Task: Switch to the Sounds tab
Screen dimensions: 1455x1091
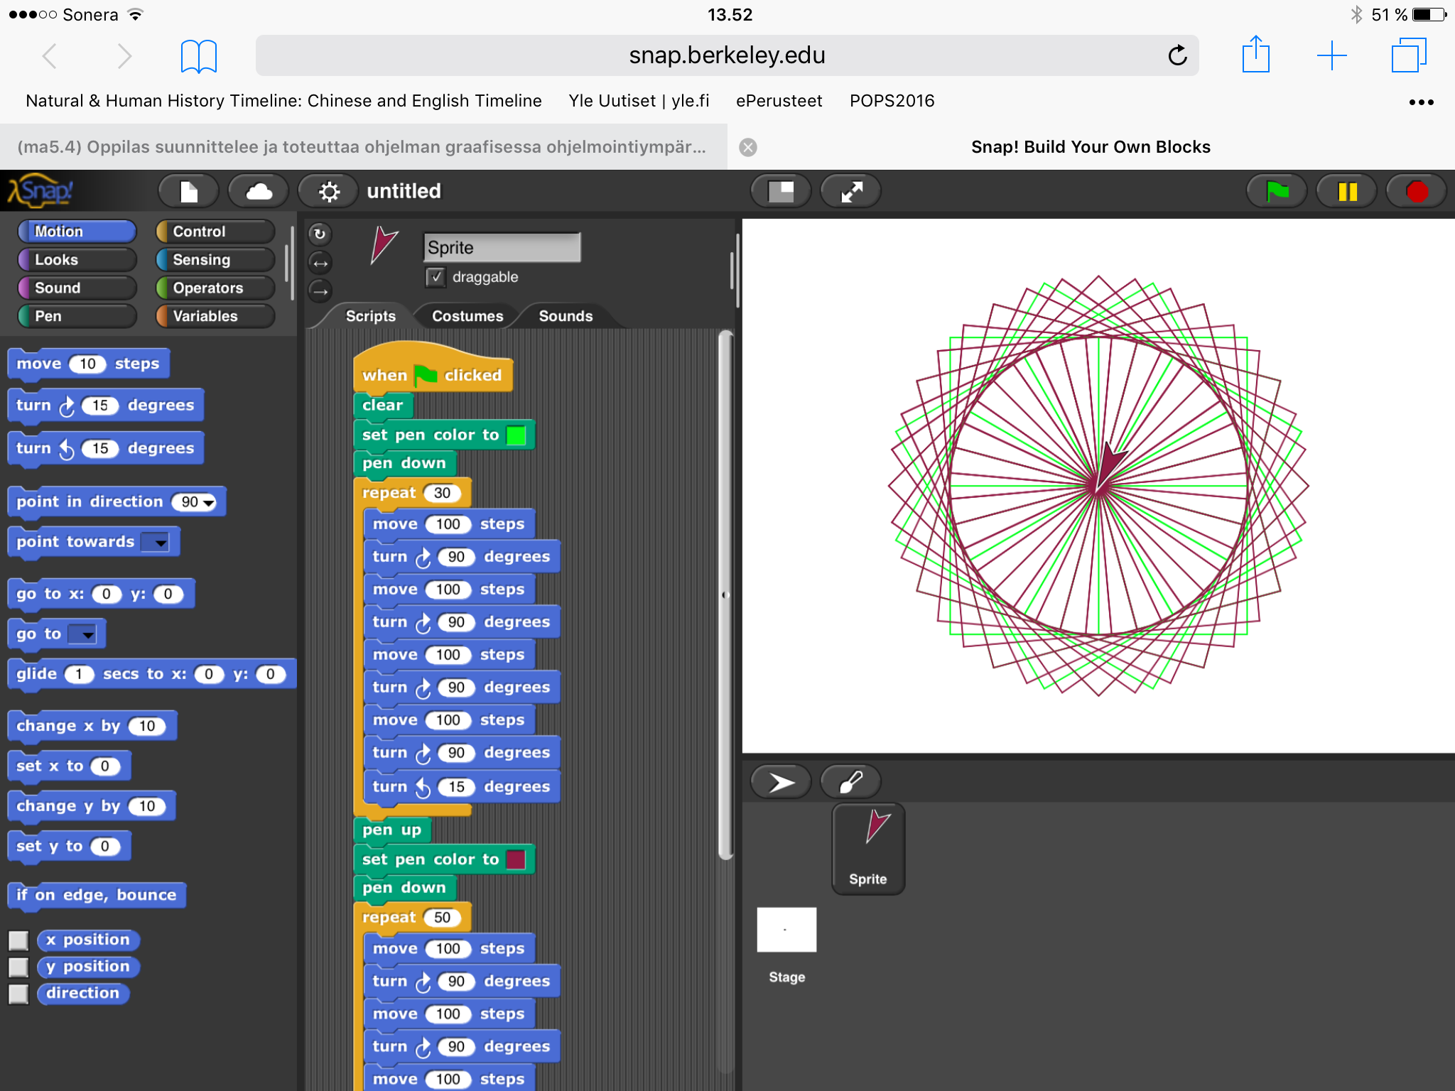Action: (566, 316)
